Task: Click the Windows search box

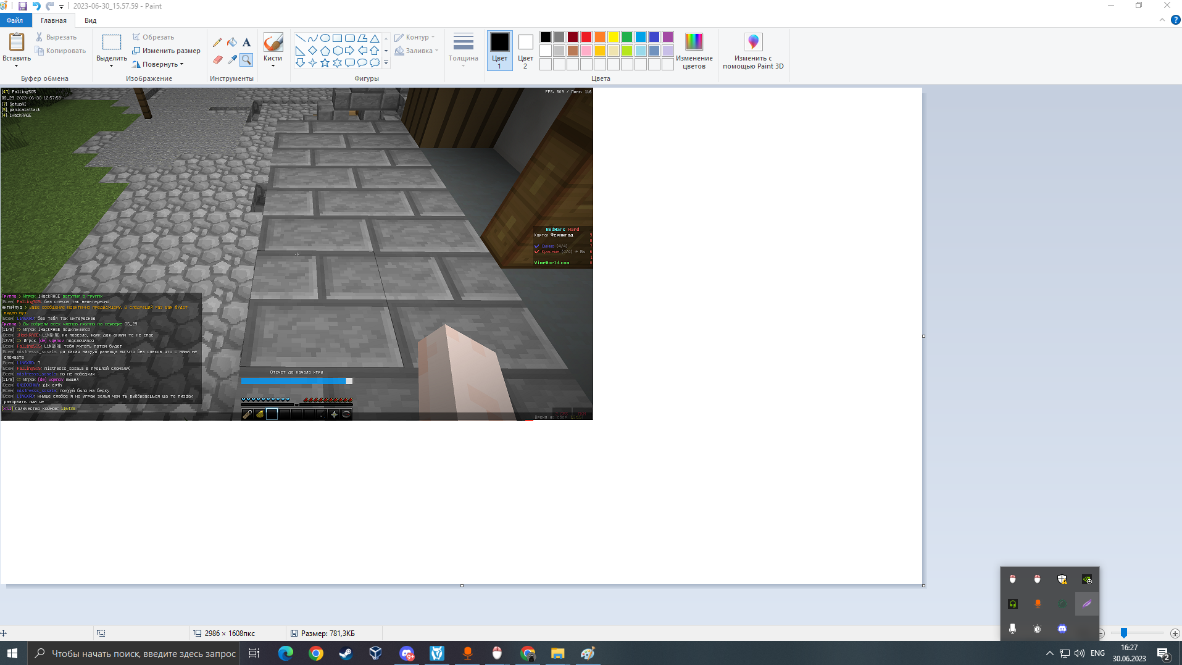Action: [135, 653]
